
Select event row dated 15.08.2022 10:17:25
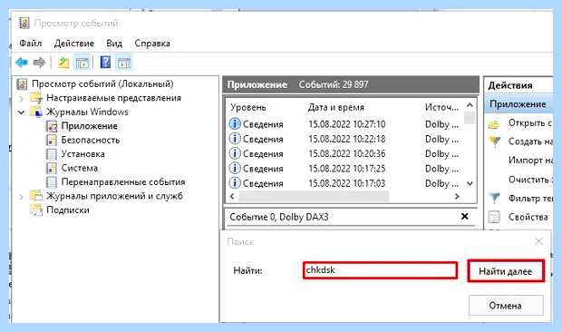344,168
